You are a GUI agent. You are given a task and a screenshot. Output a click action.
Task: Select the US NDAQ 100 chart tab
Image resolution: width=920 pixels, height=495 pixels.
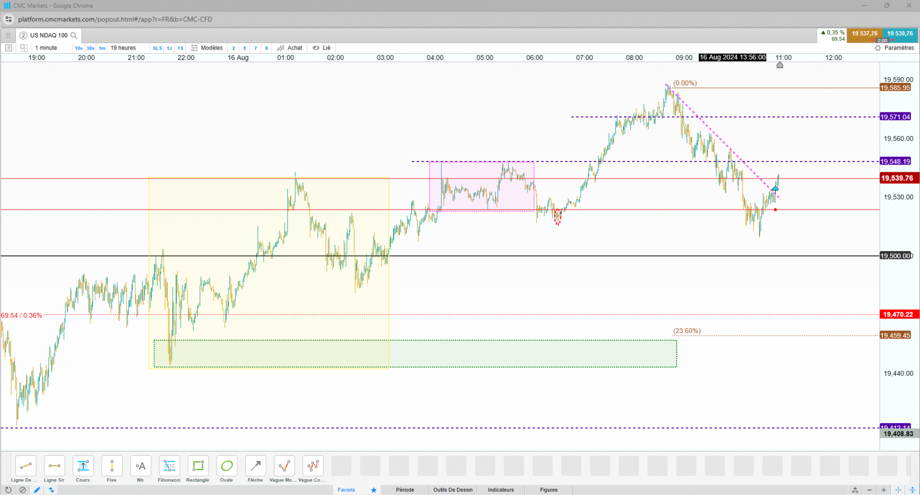(x=49, y=35)
